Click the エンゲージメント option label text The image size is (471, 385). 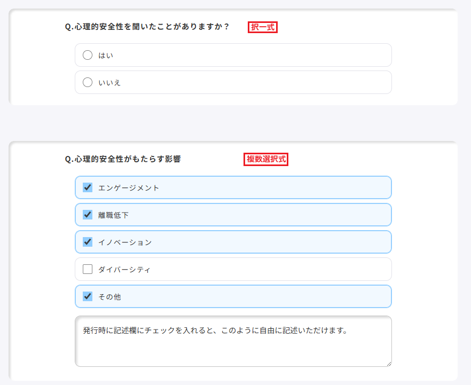coord(129,188)
